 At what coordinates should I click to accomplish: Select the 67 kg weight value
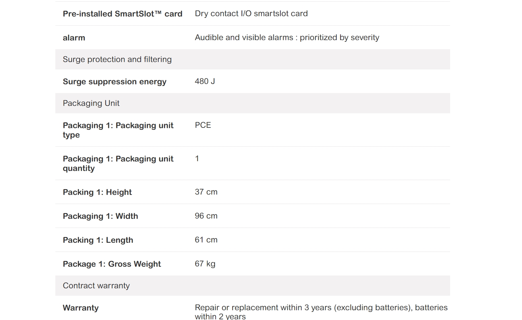(205, 264)
